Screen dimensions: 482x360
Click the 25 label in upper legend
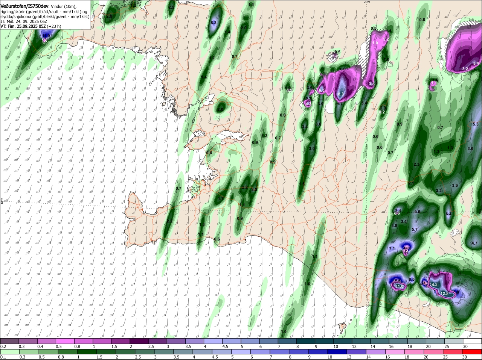[447, 346]
